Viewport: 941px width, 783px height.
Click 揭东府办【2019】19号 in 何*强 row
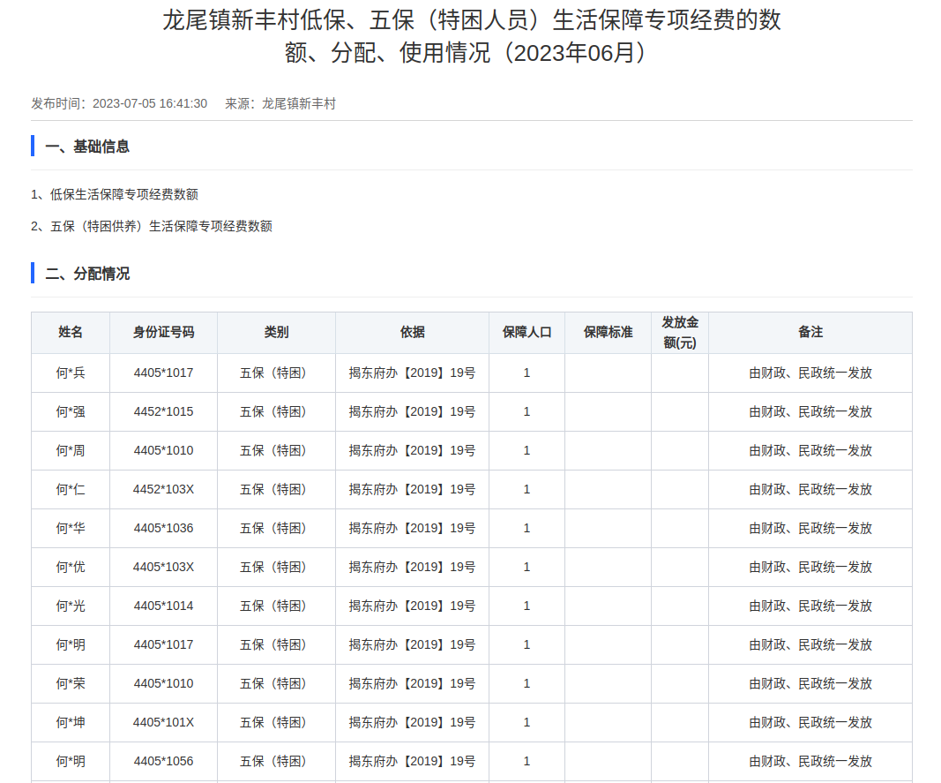(x=412, y=411)
